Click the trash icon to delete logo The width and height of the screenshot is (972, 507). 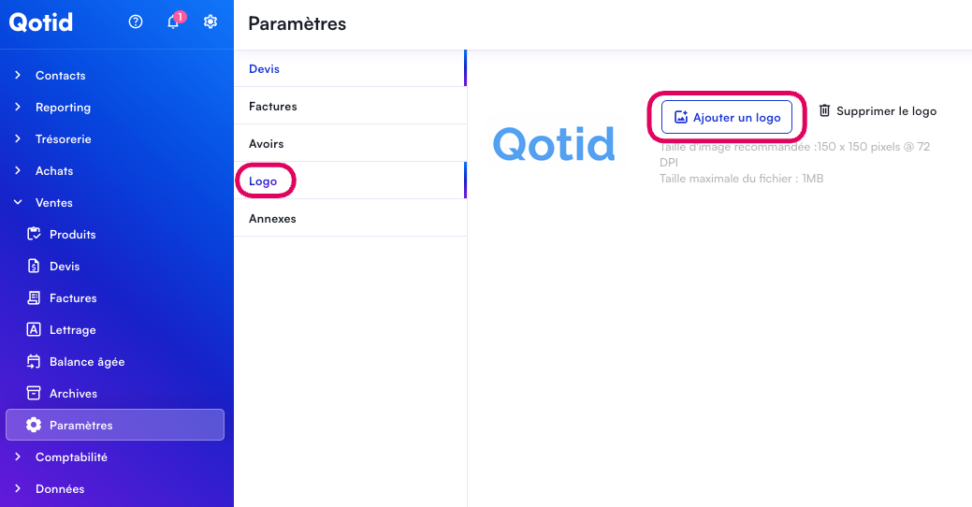(824, 111)
